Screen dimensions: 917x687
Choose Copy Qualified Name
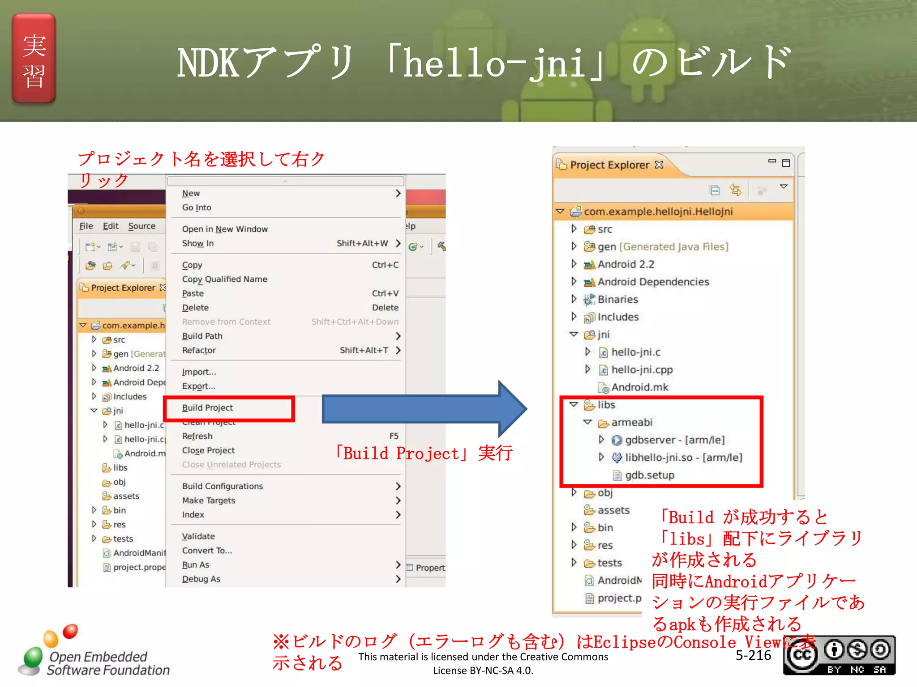tap(286, 279)
